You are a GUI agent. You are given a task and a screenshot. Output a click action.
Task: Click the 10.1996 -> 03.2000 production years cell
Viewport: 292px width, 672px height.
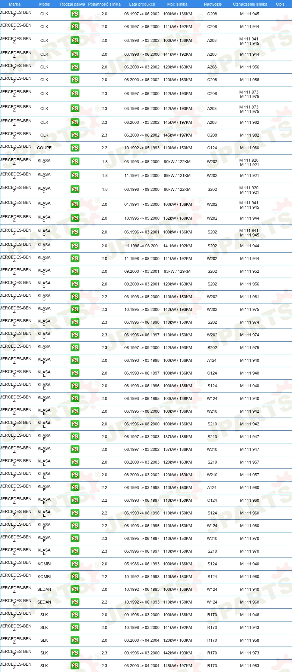click(142, 627)
